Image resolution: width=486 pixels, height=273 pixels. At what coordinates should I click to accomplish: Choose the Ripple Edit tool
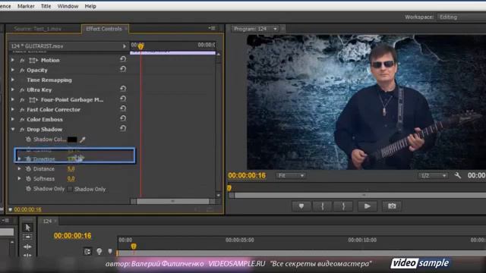27,246
